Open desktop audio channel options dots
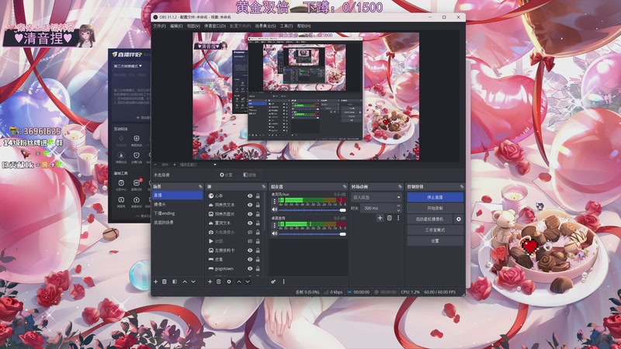The image size is (621, 349). pos(274,225)
